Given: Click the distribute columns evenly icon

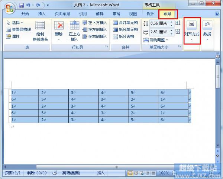Looking at the screenshot, I should coord(178,31).
